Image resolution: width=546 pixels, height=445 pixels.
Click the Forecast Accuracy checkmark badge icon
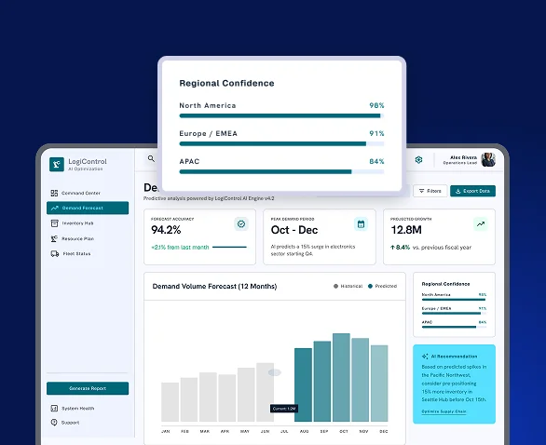pyautogui.click(x=241, y=224)
